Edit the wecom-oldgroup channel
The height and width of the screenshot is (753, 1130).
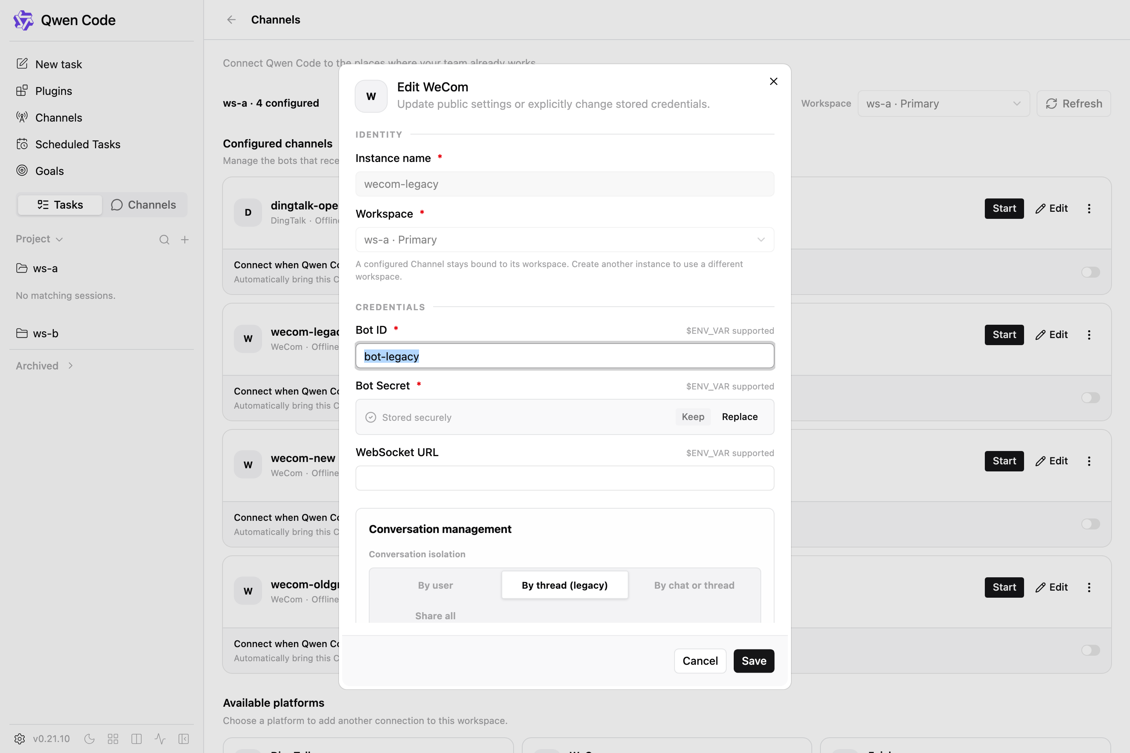pyautogui.click(x=1052, y=587)
